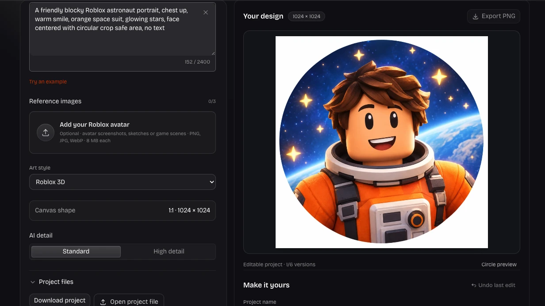Click the Make it yours heading
545x306 pixels.
[266, 285]
